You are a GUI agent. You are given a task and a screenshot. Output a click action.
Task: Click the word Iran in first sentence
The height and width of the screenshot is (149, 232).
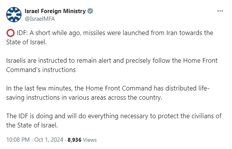tap(172, 33)
